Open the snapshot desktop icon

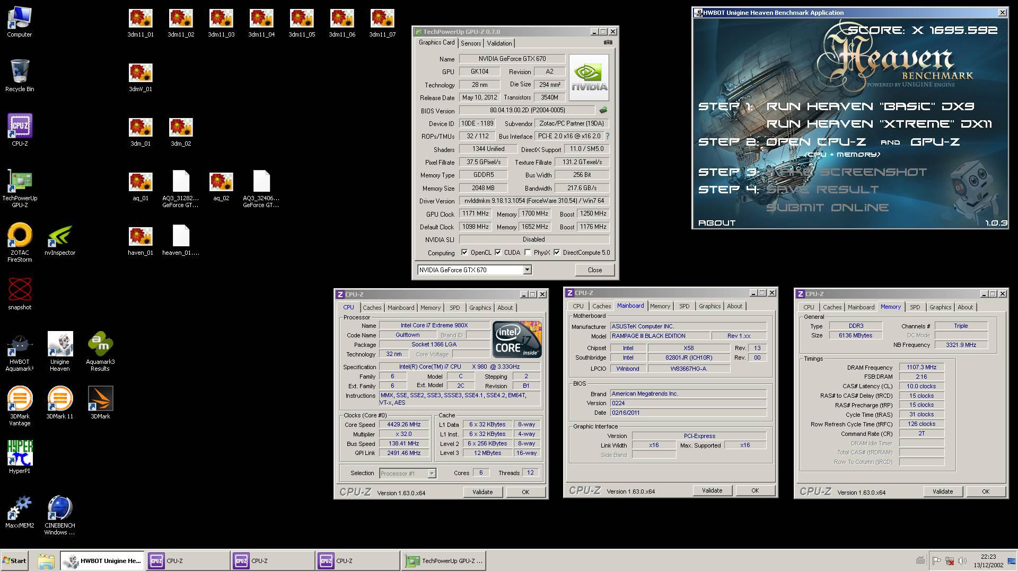pos(20,294)
